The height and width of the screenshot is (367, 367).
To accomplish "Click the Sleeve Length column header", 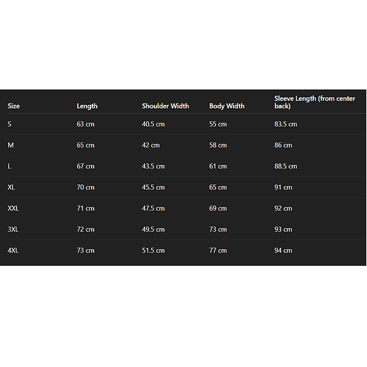I will (314, 103).
